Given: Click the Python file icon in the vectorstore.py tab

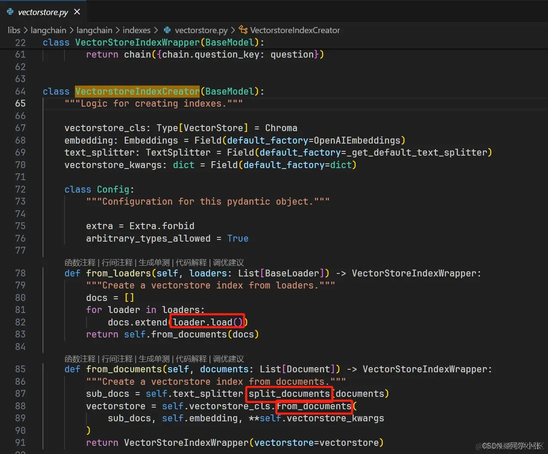Looking at the screenshot, I should pyautogui.click(x=10, y=12).
